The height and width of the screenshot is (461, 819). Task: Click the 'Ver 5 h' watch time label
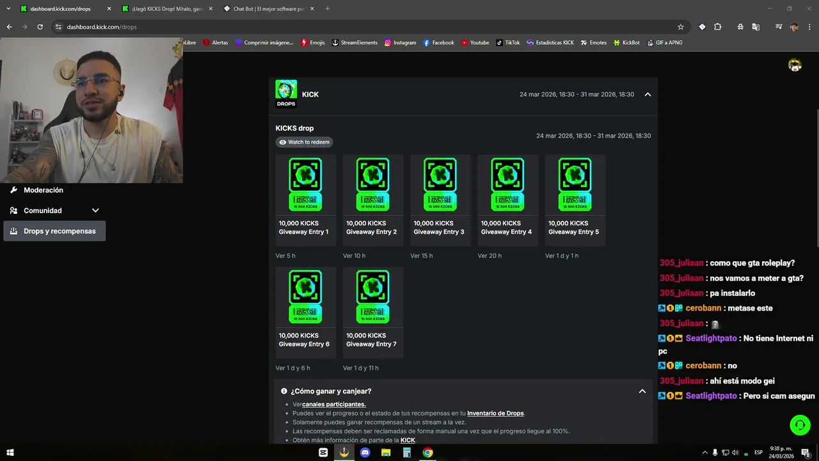[x=285, y=256]
